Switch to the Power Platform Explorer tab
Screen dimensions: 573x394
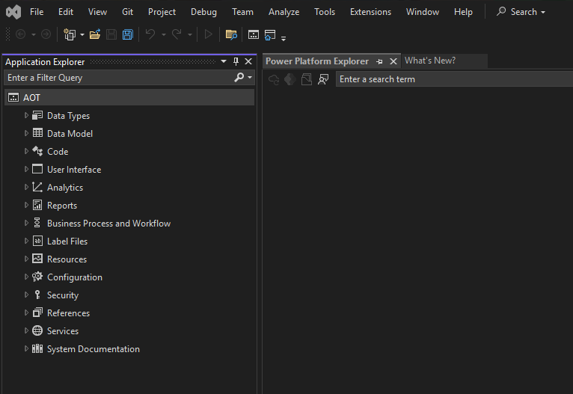coord(317,61)
